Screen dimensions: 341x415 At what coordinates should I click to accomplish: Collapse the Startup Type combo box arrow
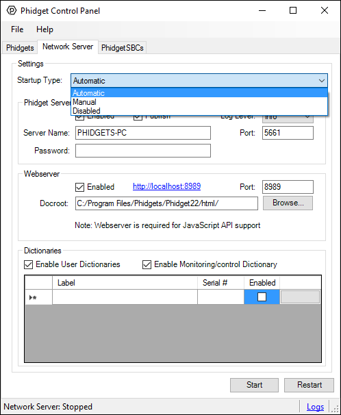click(322, 80)
